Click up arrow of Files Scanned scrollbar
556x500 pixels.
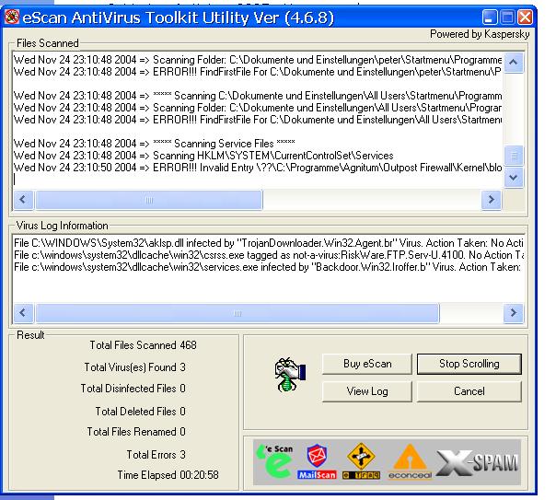point(514,62)
